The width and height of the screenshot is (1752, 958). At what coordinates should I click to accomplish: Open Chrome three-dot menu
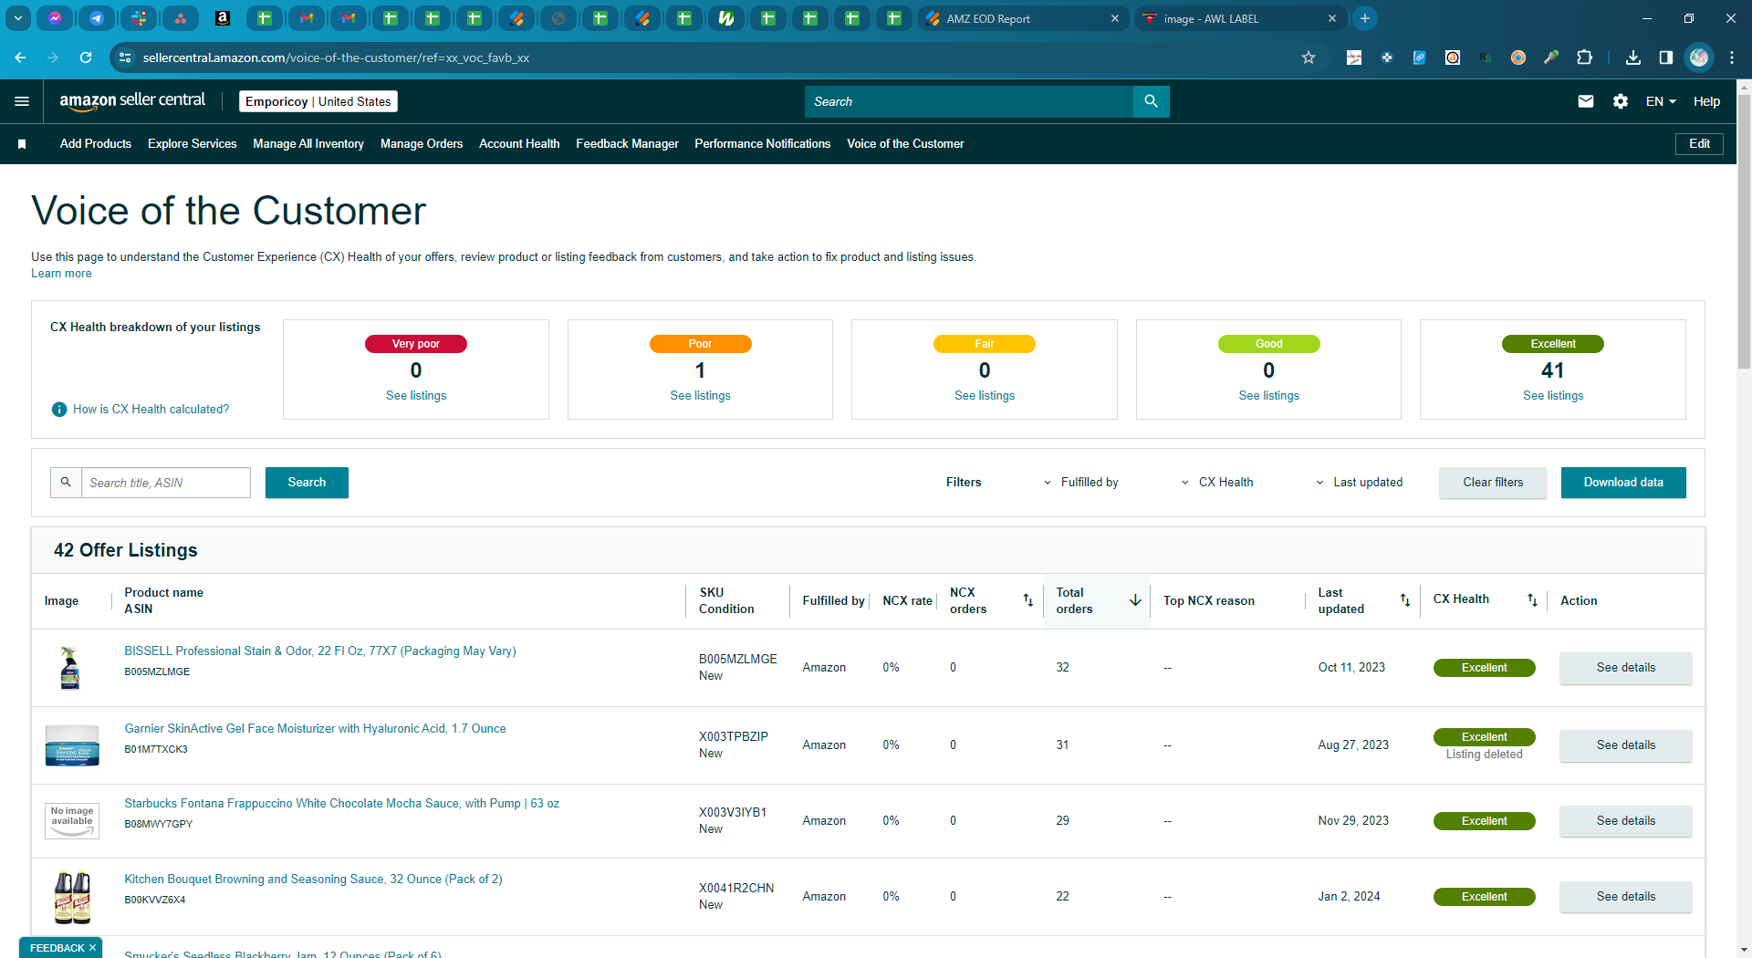1732,57
